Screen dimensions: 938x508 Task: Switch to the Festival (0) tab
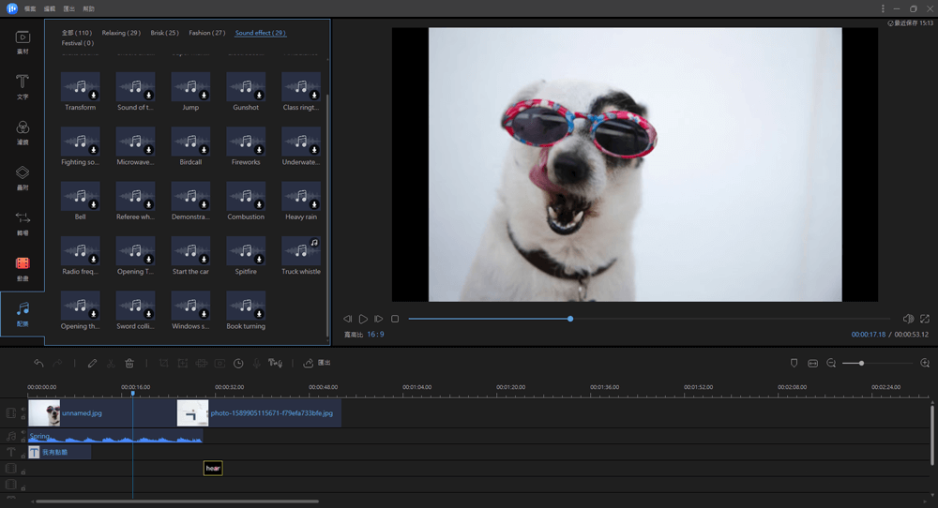tap(78, 43)
